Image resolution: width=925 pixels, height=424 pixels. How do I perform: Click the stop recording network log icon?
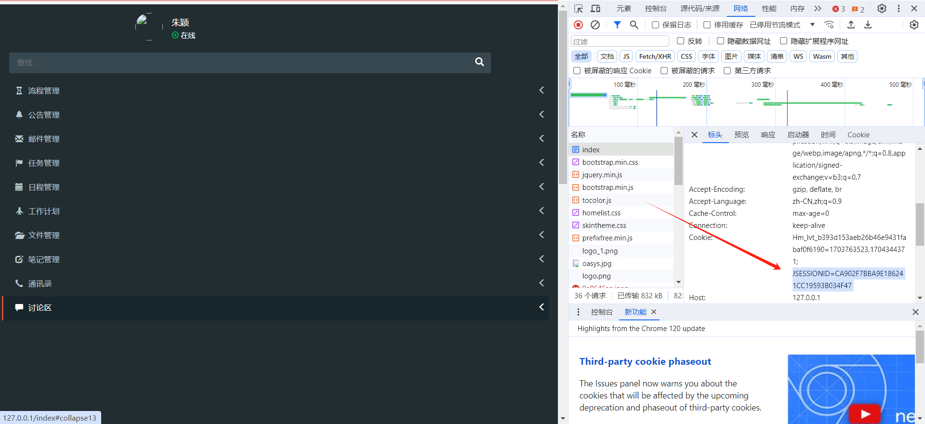(x=579, y=25)
